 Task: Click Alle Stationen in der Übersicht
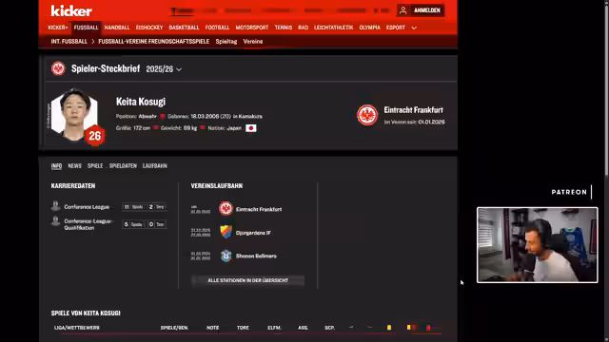click(247, 280)
